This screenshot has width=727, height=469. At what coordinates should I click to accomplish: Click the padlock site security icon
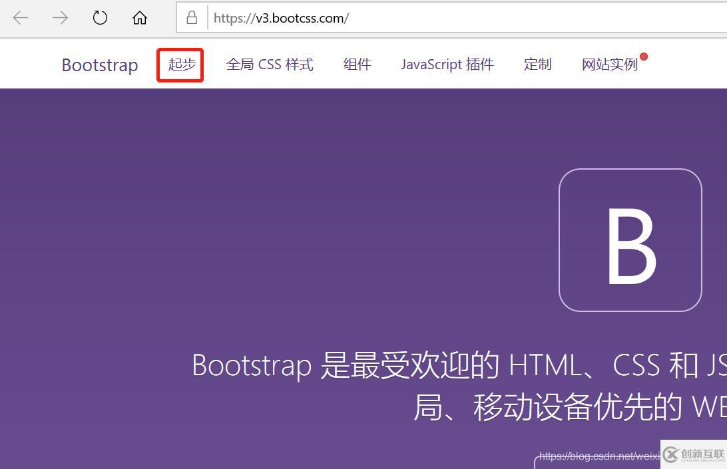point(192,18)
